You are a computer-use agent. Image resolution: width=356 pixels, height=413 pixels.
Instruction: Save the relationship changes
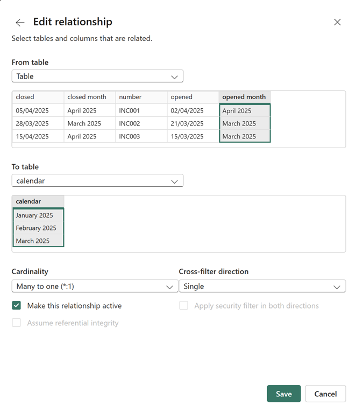tap(283, 394)
